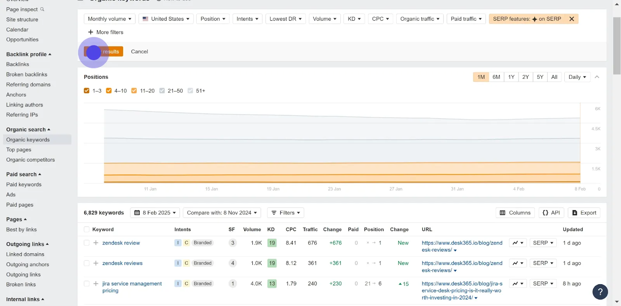Open the Organic traffic filter dropdown
Viewport: 621px width, 306px height.
[420, 19]
